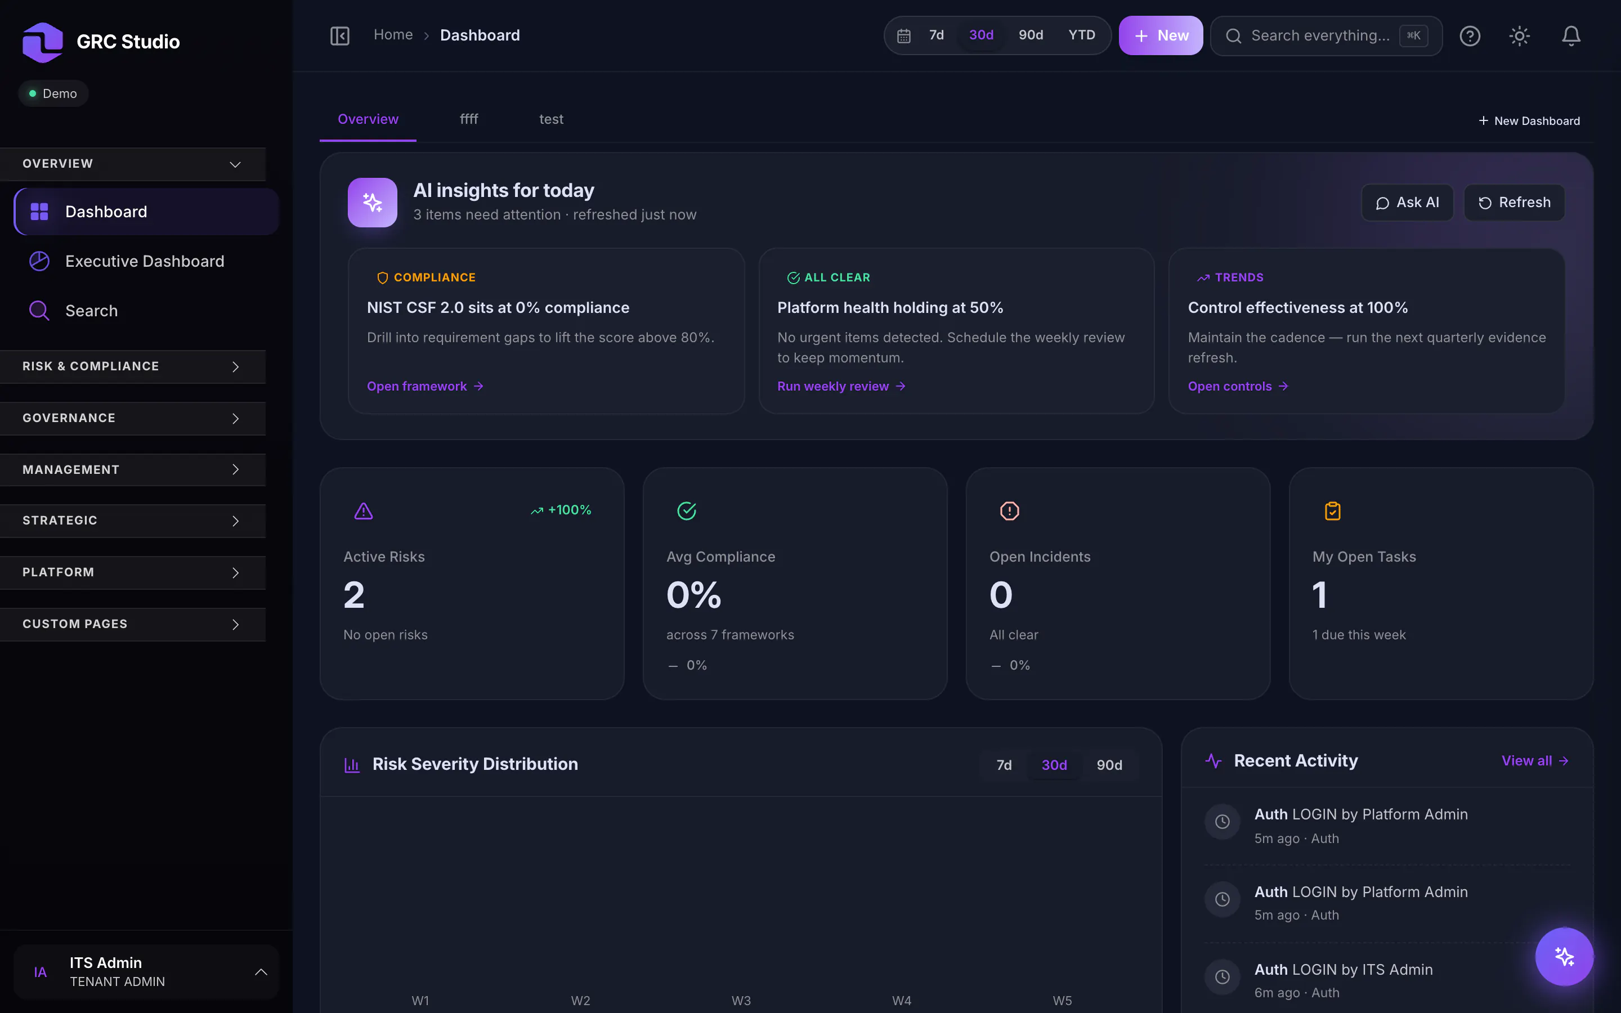Click the IA user avatar initials
The height and width of the screenshot is (1013, 1621).
coord(40,972)
